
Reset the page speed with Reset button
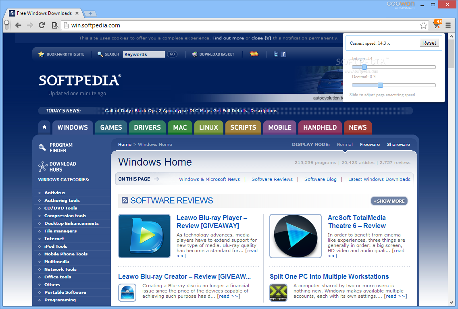[429, 43]
